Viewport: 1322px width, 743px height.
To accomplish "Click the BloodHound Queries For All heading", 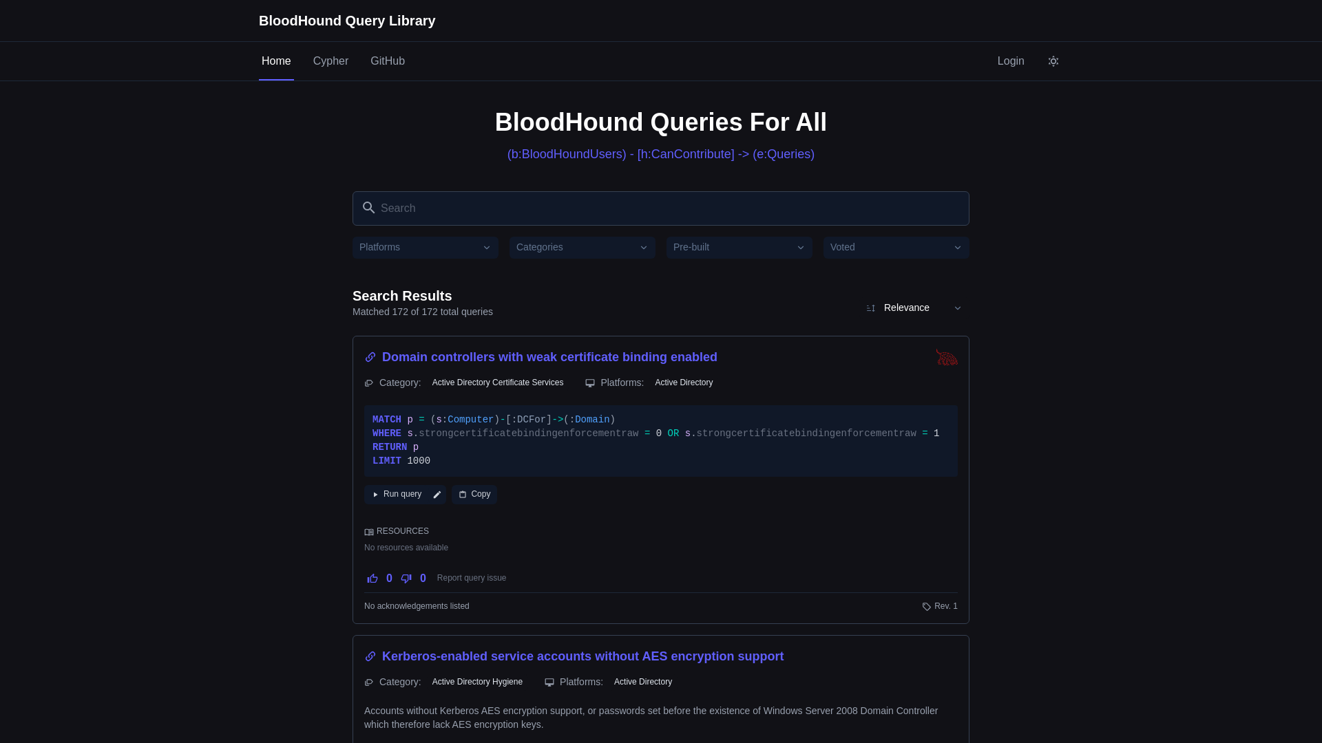I will [x=661, y=122].
